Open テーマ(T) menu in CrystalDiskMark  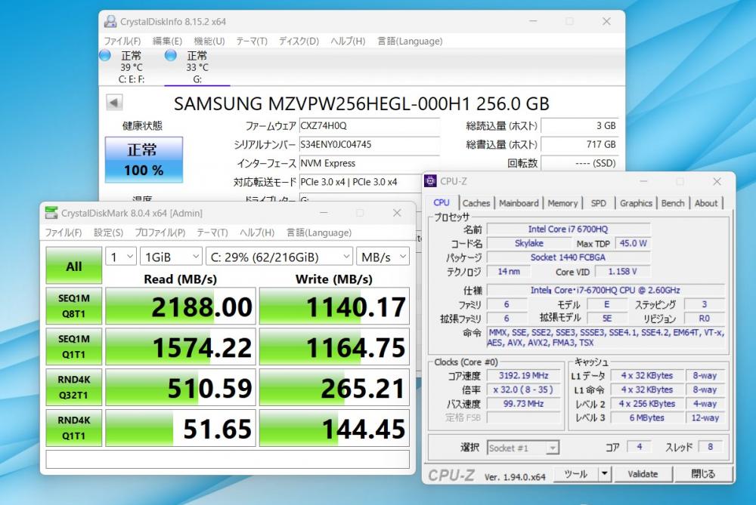[x=212, y=232]
